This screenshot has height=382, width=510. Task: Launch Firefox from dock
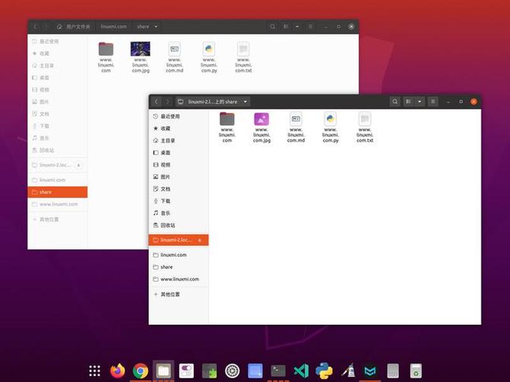[118, 371]
